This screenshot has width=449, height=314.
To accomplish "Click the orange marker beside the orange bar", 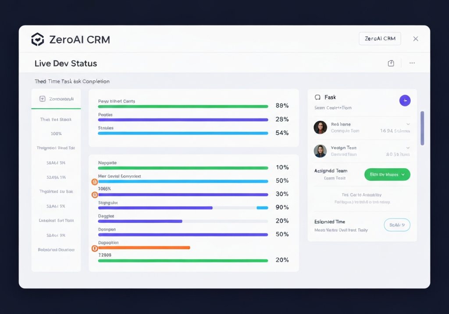I will (x=94, y=248).
